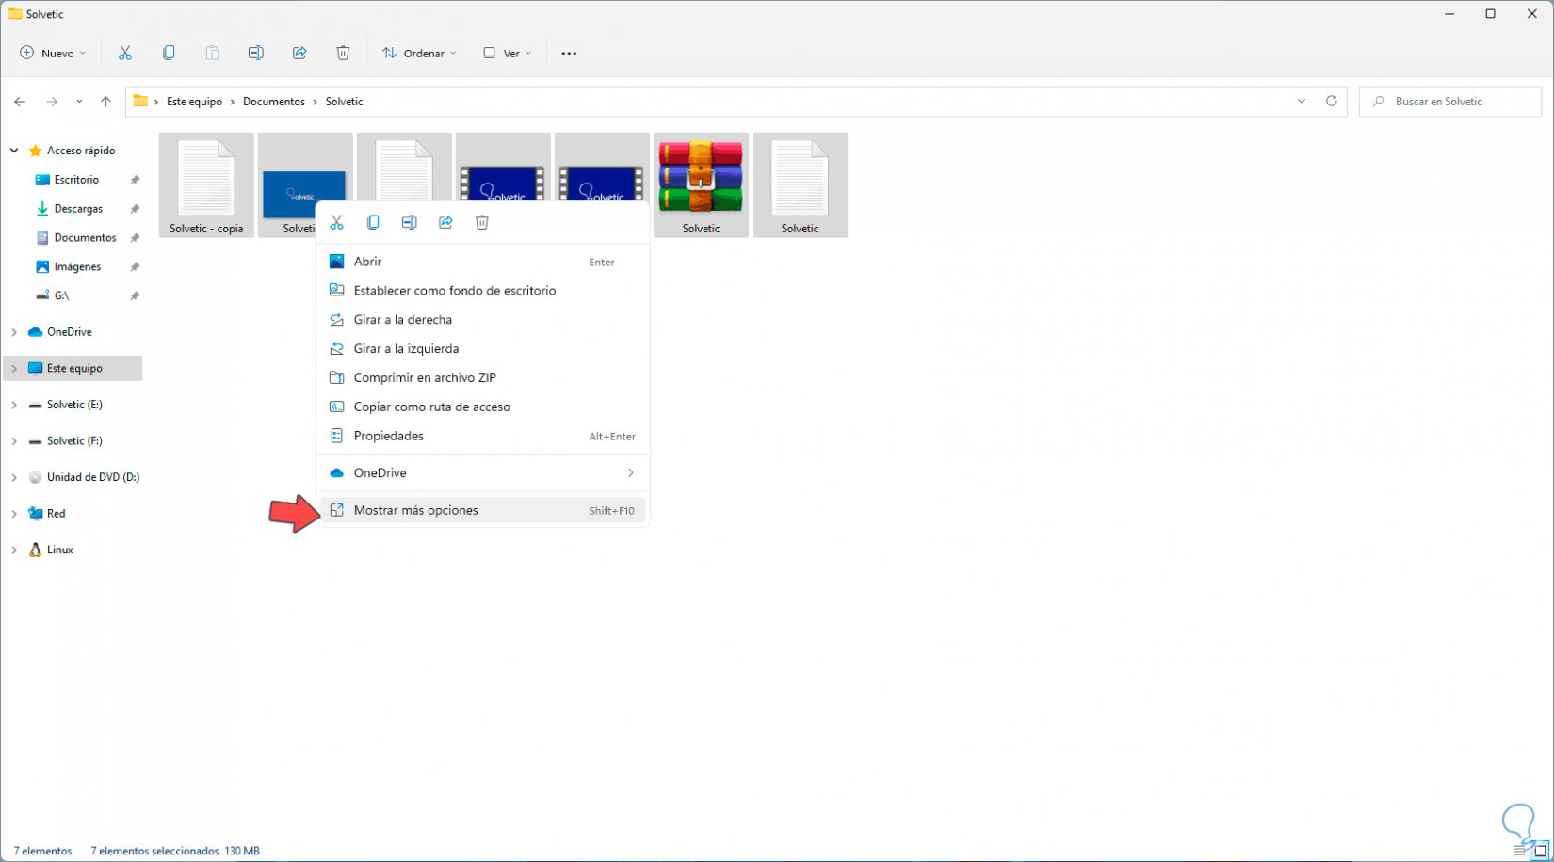
Task: Click Solvetic in the address breadcrumb
Action: click(344, 102)
